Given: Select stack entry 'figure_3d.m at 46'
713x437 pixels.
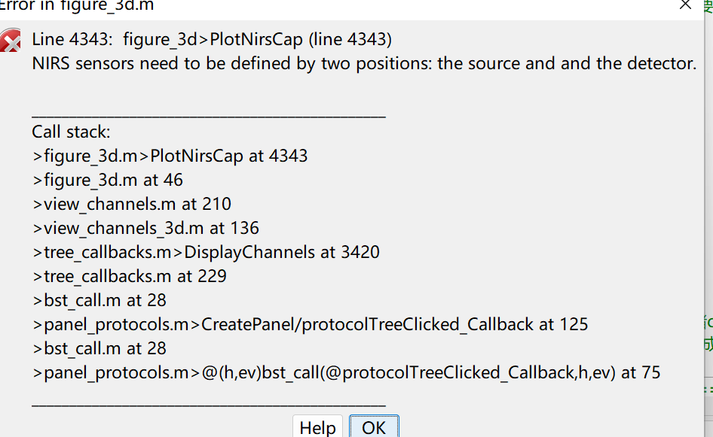Looking at the screenshot, I should pyautogui.click(x=107, y=181).
